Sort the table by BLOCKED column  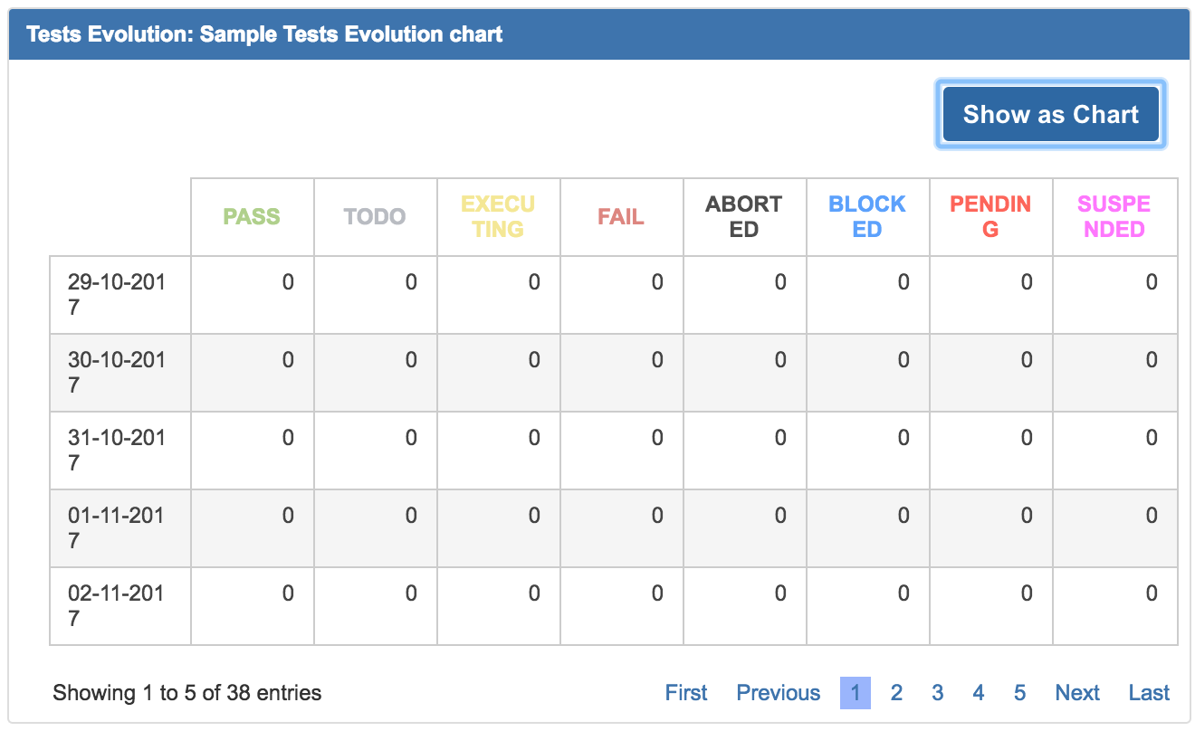coord(866,216)
